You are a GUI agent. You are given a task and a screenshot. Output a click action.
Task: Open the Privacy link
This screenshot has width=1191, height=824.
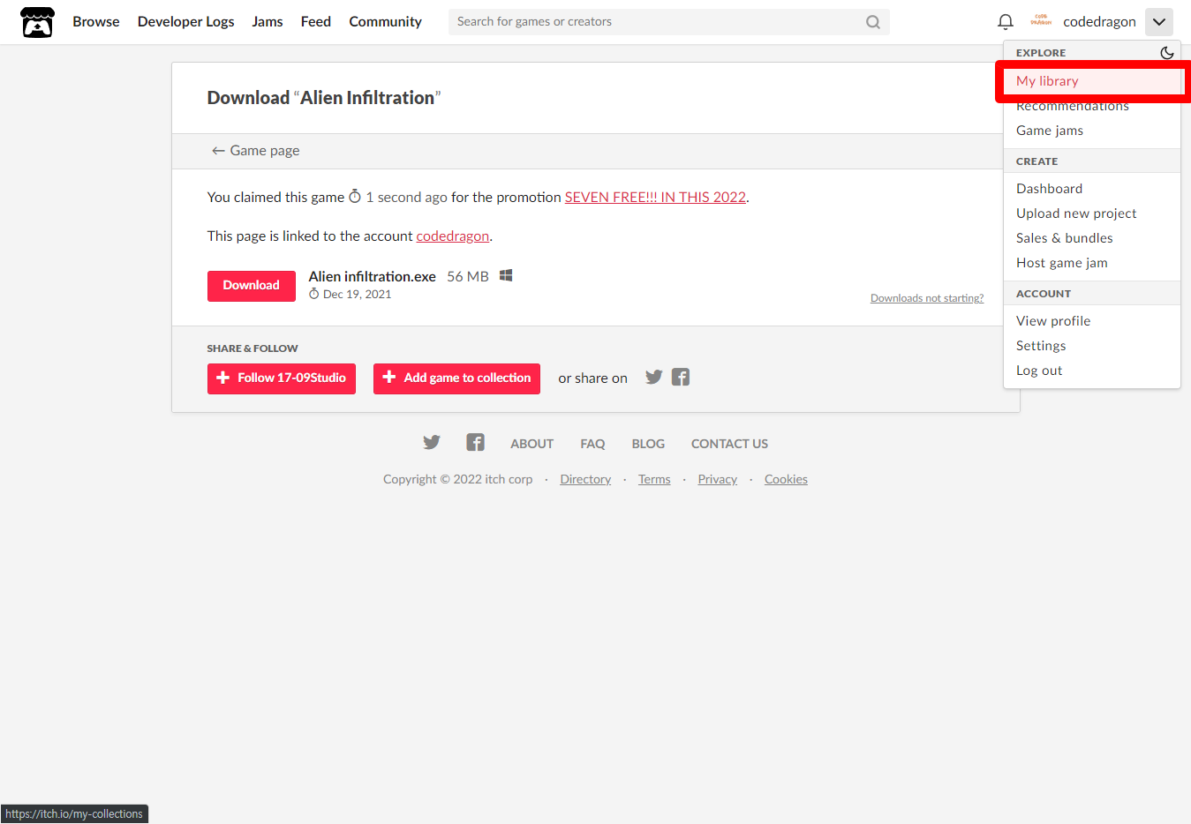[718, 479]
